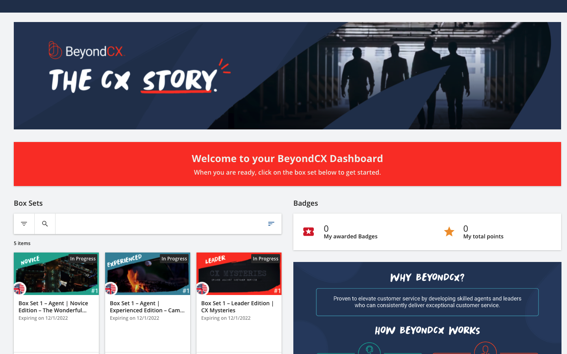The image size is (567, 354).
Task: Click the flag icon on the Leader card
Action: coord(202,289)
